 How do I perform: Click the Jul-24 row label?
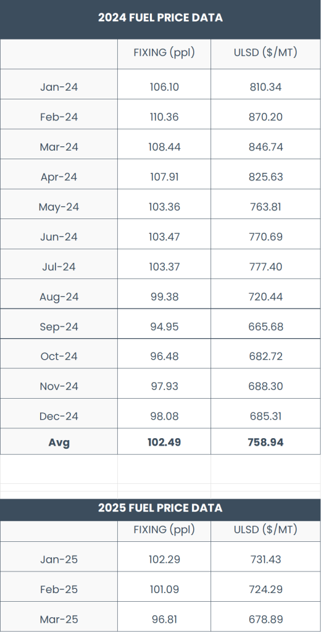coord(59,267)
